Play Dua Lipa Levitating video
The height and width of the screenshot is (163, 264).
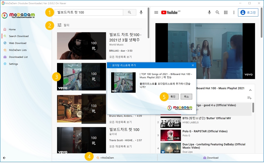point(214,146)
